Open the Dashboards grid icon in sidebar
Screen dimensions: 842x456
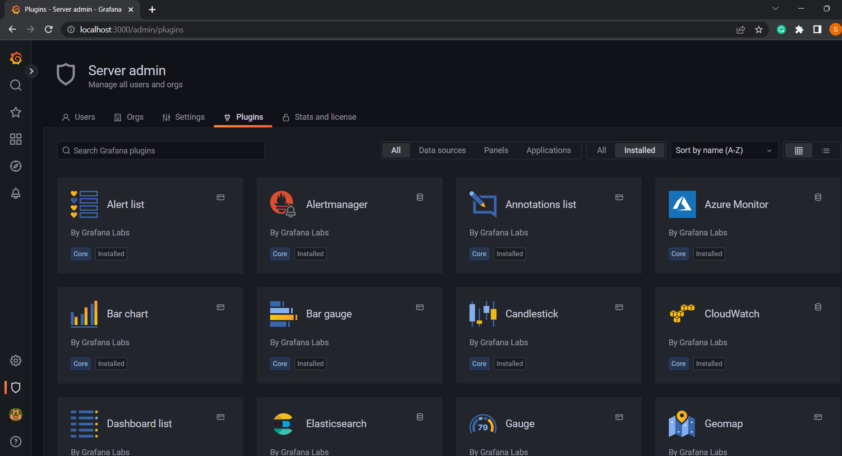pyautogui.click(x=16, y=139)
